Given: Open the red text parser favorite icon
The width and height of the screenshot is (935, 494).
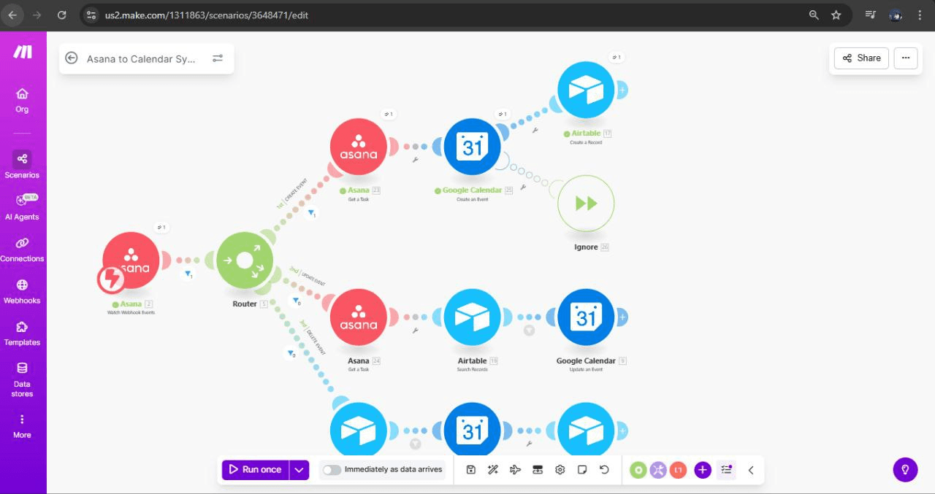Looking at the screenshot, I should click(678, 470).
